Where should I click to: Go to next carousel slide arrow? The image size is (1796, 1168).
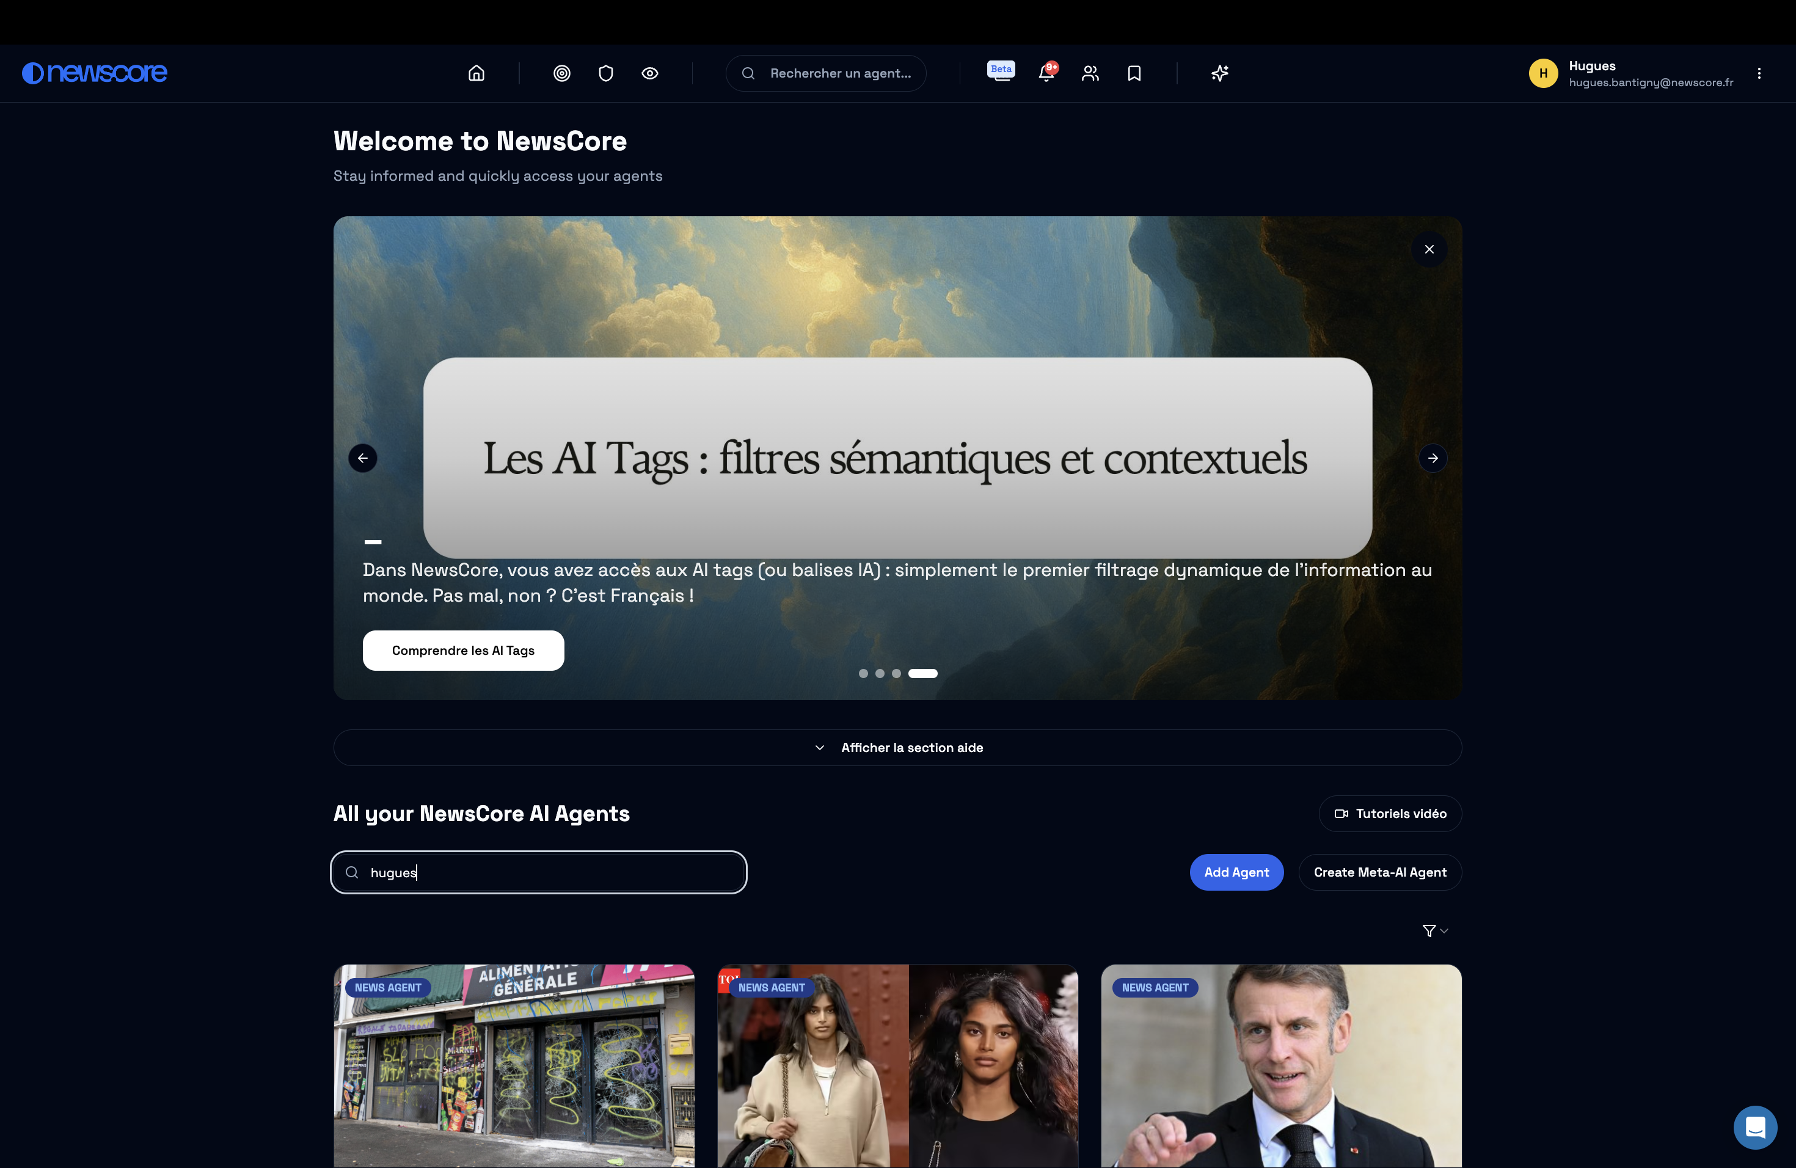[1433, 458]
